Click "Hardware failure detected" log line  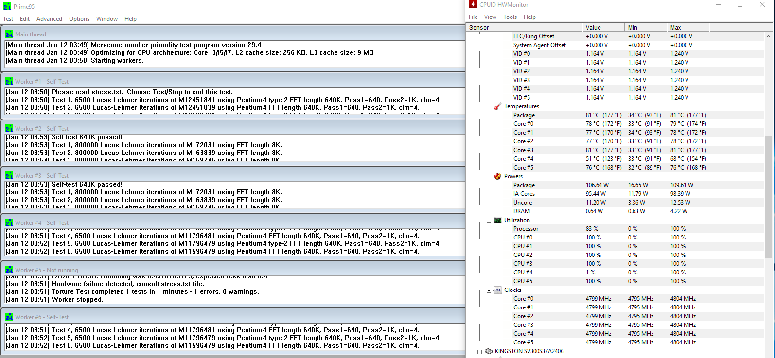coord(105,284)
